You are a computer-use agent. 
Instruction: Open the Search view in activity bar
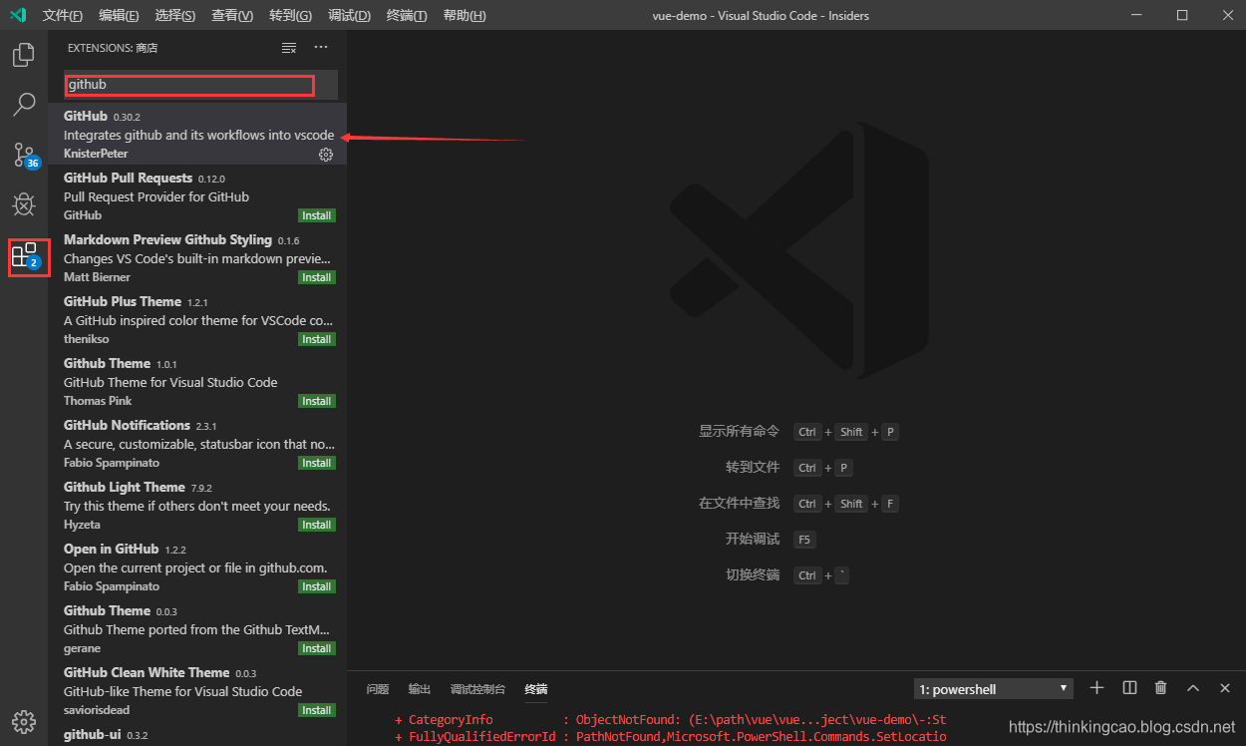point(24,104)
